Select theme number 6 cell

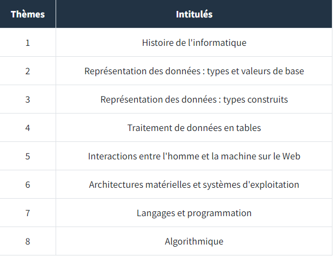[x=28, y=184]
